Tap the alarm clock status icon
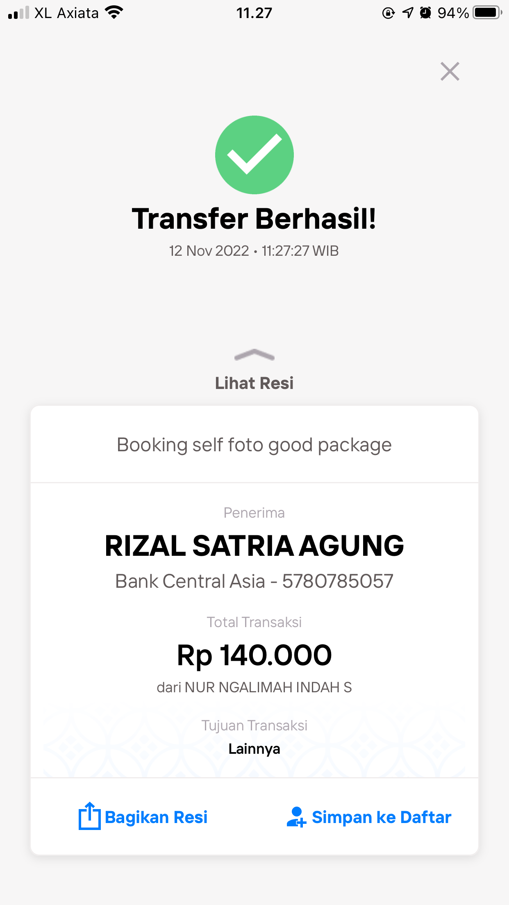 [x=426, y=13]
